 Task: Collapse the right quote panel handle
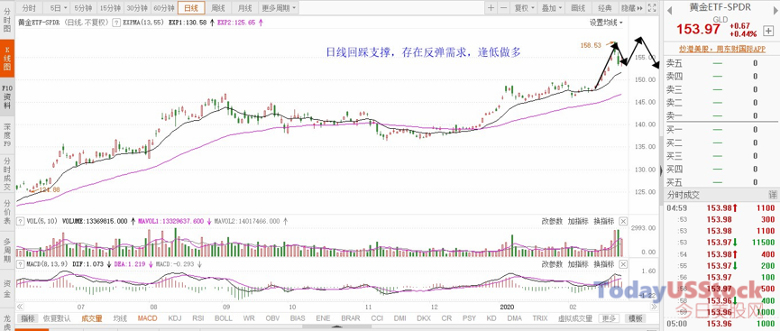(661, 170)
